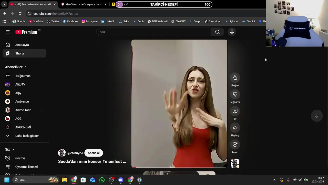Open the Instagram bookmark
328x185 pixels.
tap(89, 21)
